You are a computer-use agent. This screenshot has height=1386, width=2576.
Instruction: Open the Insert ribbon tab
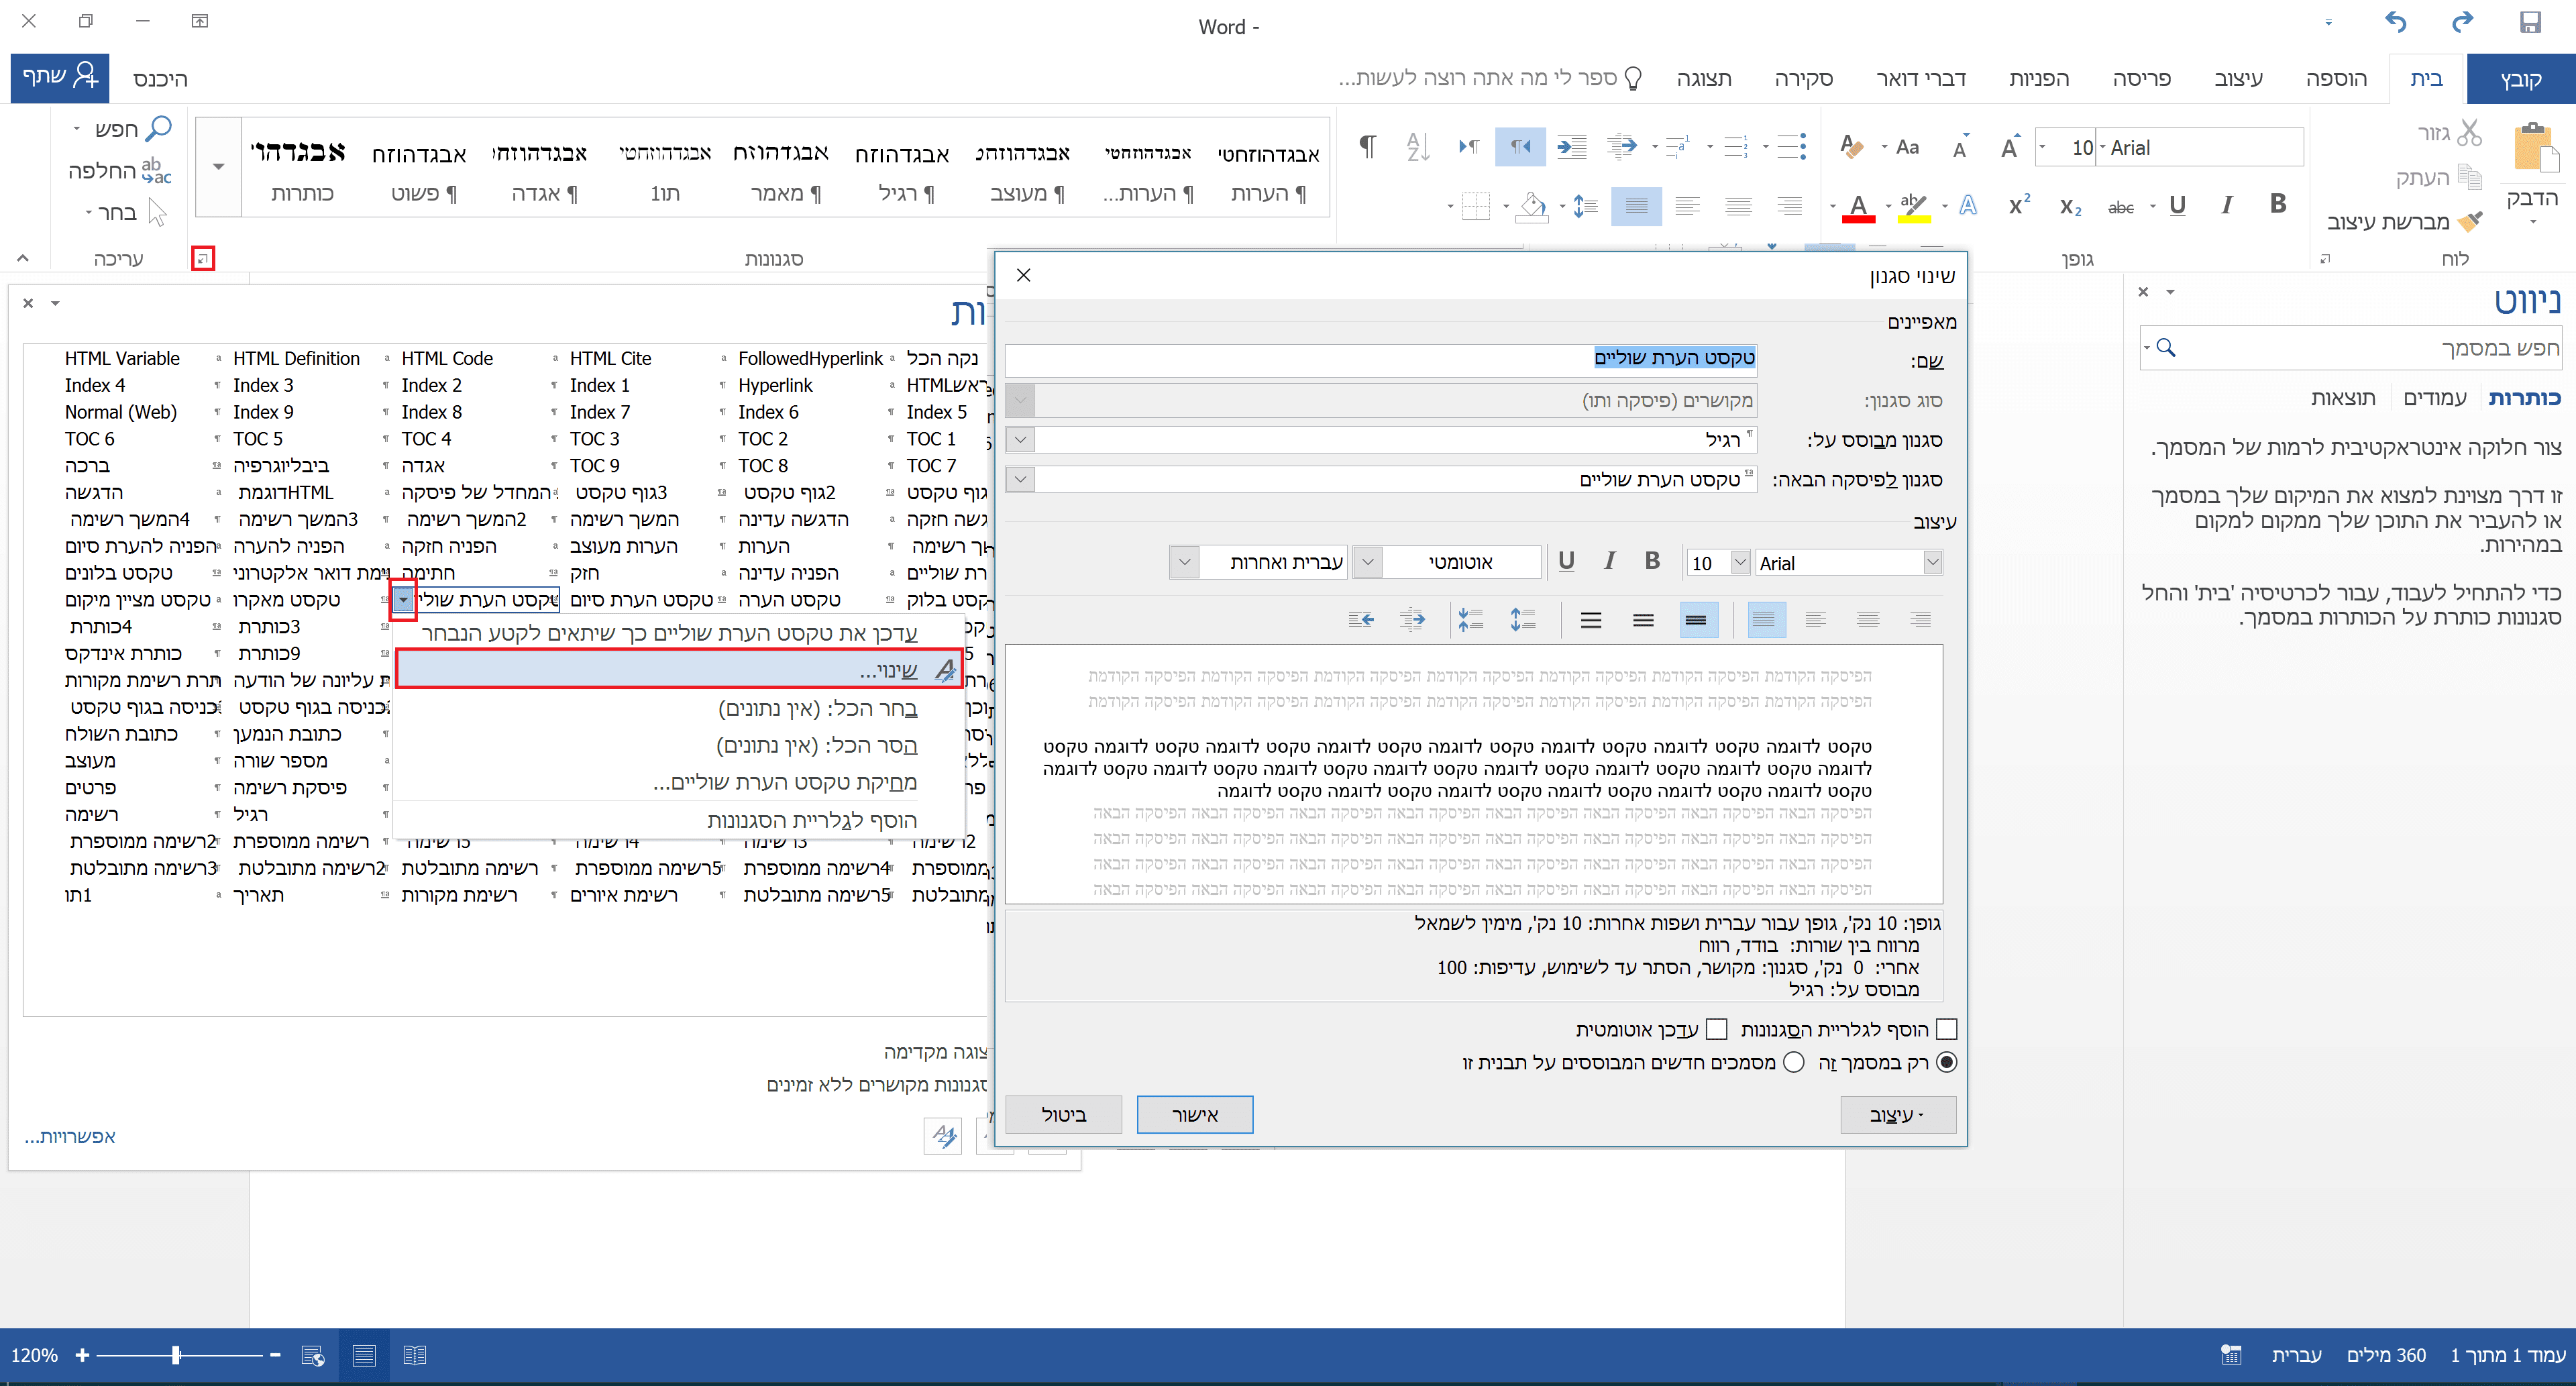point(2335,79)
